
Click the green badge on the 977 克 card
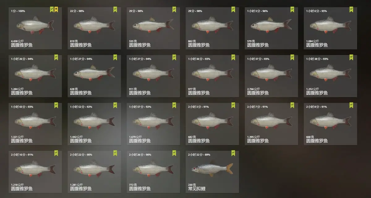[x=233, y=57]
